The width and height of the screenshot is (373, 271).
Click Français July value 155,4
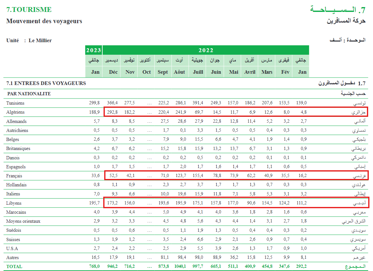pos(197,176)
